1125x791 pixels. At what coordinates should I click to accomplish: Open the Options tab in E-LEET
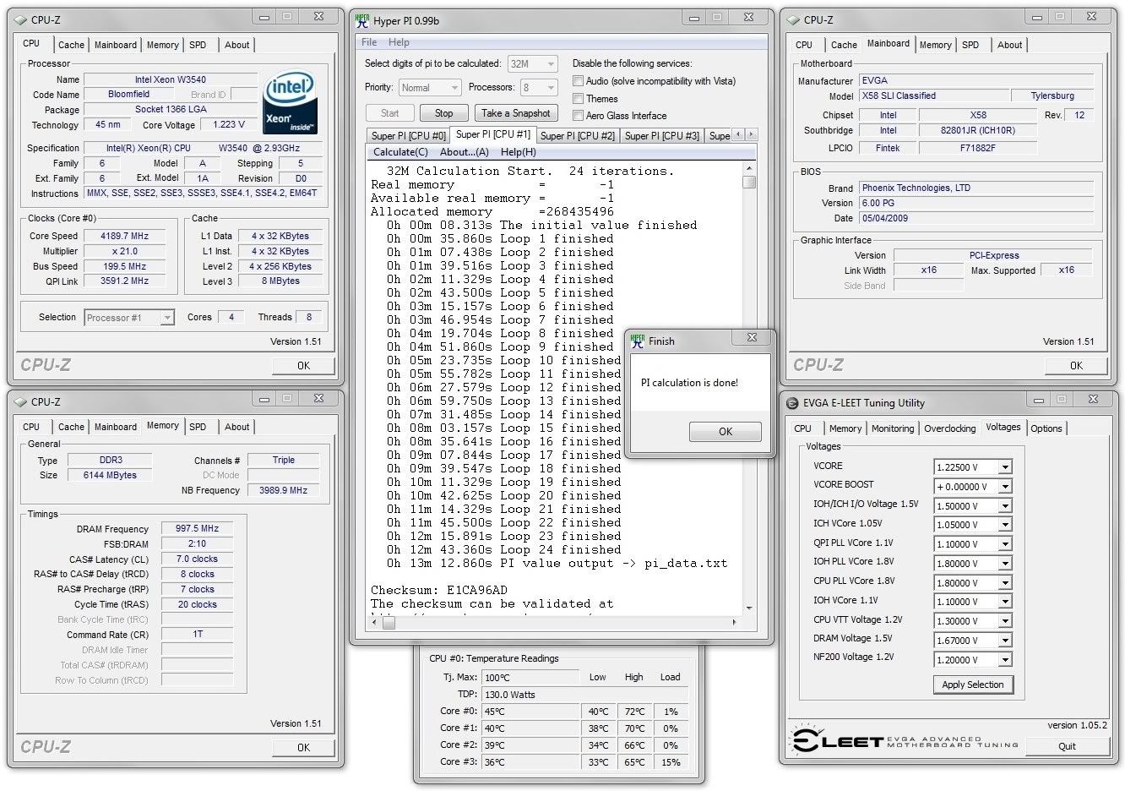point(1046,429)
